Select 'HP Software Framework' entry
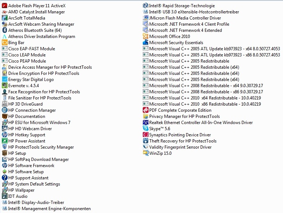The height and width of the screenshot is (213, 283). (28, 166)
